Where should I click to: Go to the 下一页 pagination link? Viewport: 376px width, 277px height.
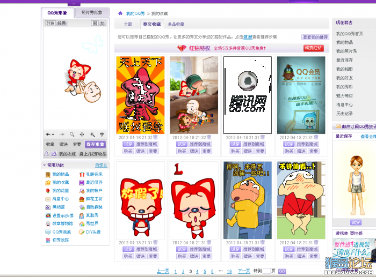[x=244, y=271]
